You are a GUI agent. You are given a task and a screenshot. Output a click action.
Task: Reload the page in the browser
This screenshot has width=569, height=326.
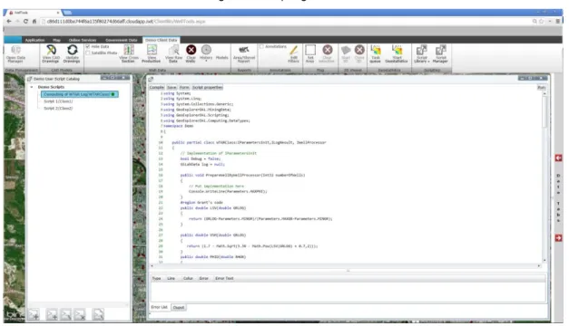pos(25,22)
